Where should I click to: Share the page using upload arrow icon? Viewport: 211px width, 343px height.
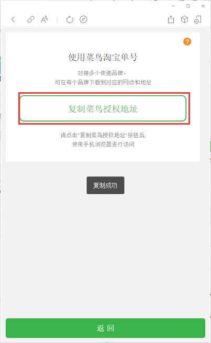click(x=171, y=19)
